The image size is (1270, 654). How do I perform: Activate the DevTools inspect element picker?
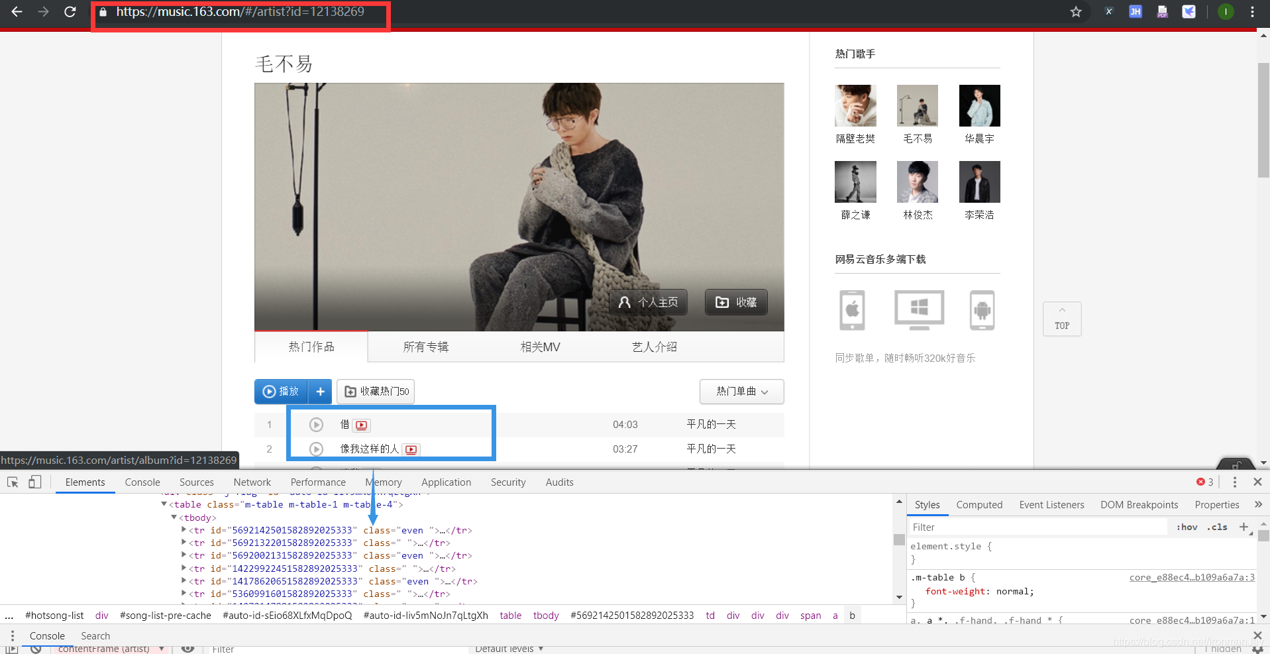(13, 482)
